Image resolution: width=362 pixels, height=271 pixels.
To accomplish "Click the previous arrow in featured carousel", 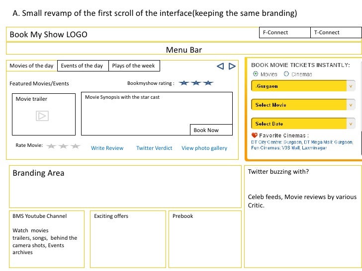I will click(220, 66).
